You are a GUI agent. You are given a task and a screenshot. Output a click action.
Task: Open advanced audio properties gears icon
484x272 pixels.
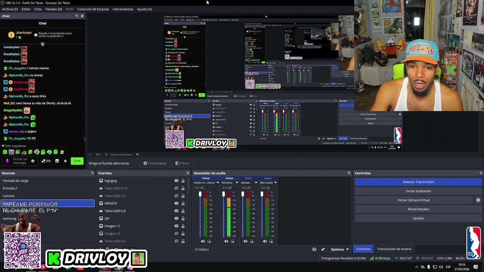point(323,249)
